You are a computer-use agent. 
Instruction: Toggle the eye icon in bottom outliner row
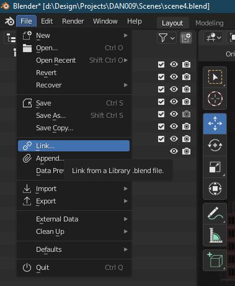(174, 151)
